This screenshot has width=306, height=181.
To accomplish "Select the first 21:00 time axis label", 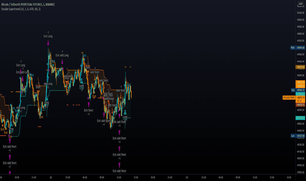I will coord(34,177).
